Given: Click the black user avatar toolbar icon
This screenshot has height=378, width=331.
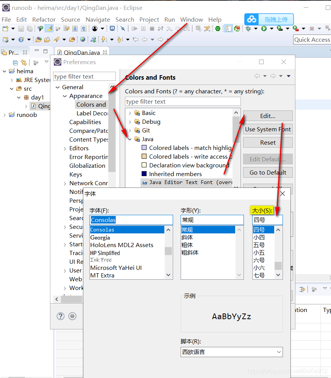Looking at the screenshot, I should pos(95,29).
